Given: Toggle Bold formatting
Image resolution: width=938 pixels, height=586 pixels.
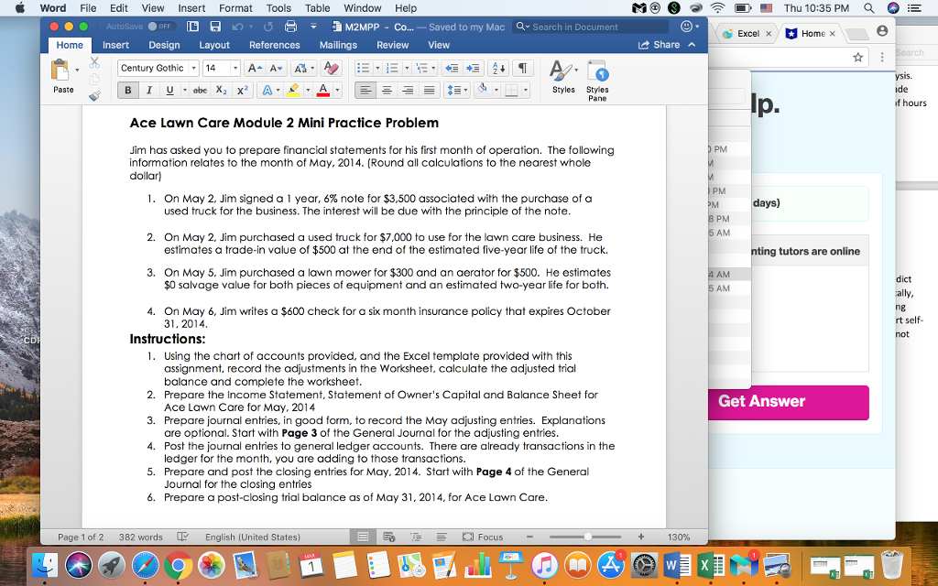Looking at the screenshot, I should pyautogui.click(x=127, y=91).
